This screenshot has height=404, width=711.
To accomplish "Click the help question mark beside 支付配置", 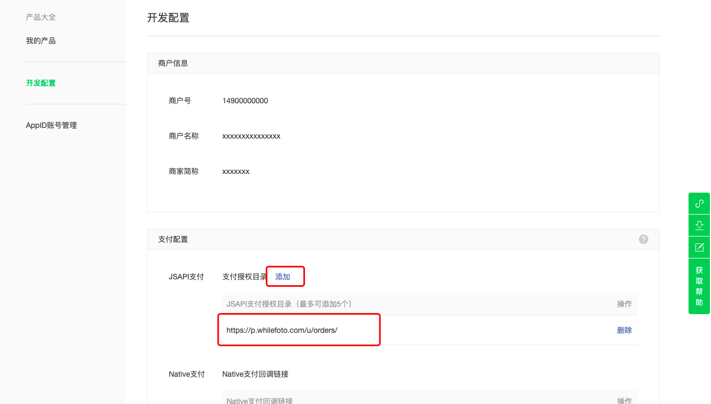I will 644,239.
